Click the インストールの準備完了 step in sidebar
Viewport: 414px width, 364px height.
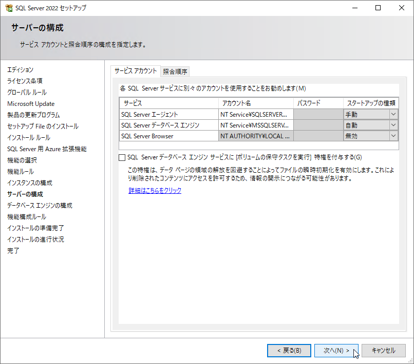[35, 228]
